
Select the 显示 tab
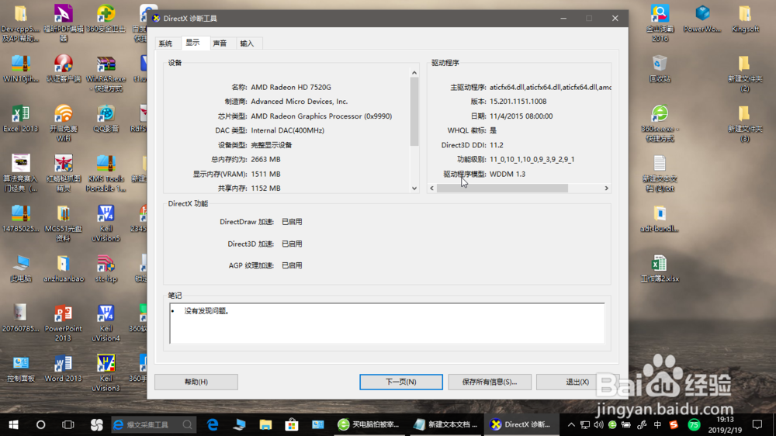[x=193, y=43]
